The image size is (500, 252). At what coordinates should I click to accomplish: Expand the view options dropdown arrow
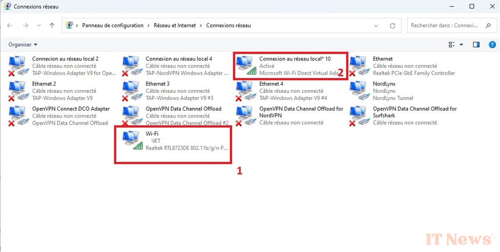pos(461,44)
